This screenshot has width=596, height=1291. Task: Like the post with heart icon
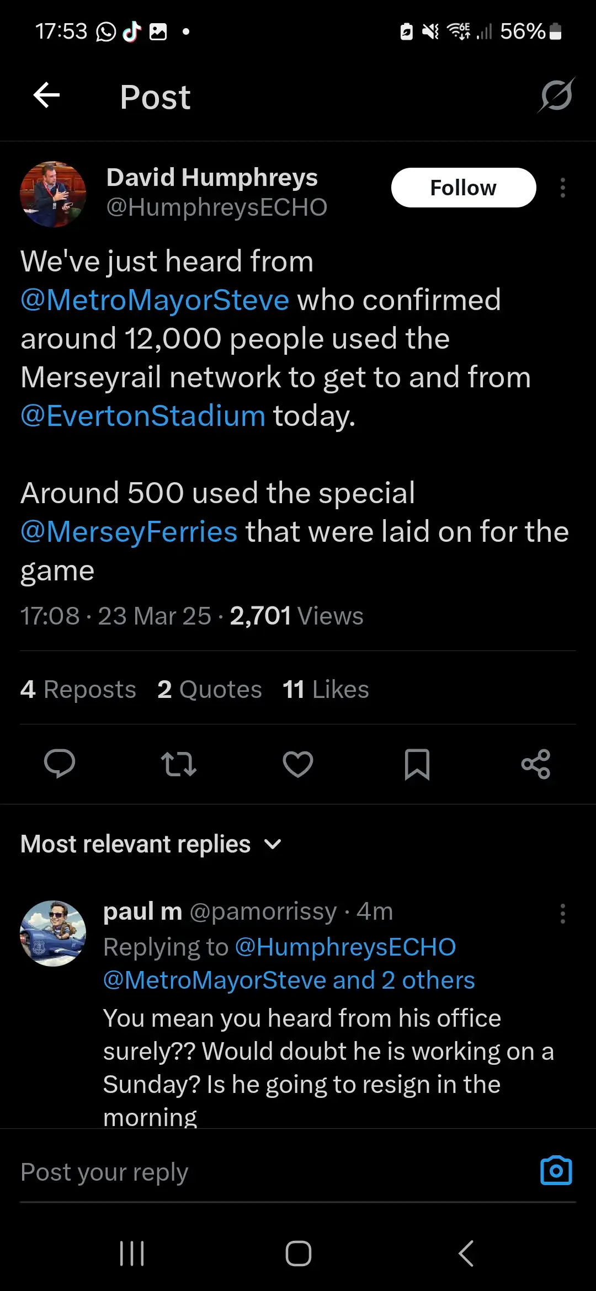click(298, 764)
